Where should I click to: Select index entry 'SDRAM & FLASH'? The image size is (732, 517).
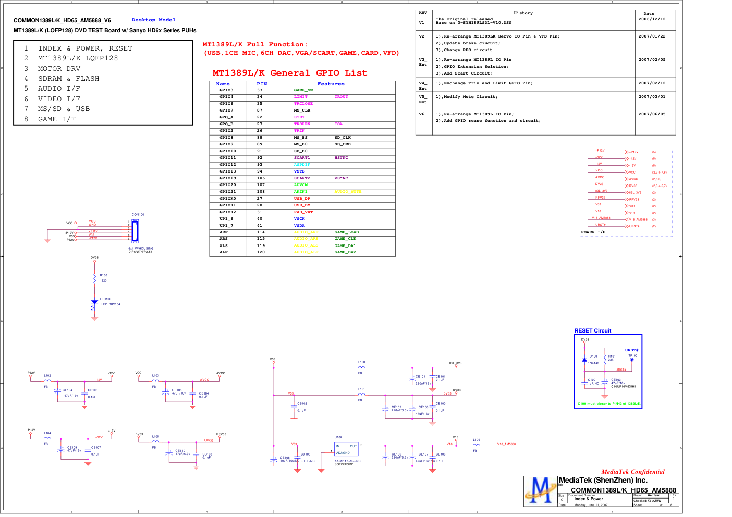[x=68, y=79]
